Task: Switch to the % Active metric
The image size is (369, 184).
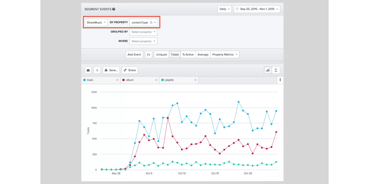Action: [x=188, y=55]
